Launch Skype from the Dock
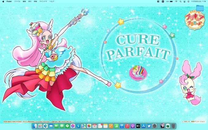Screen dimensions: 208x130 tap(78, 126)
